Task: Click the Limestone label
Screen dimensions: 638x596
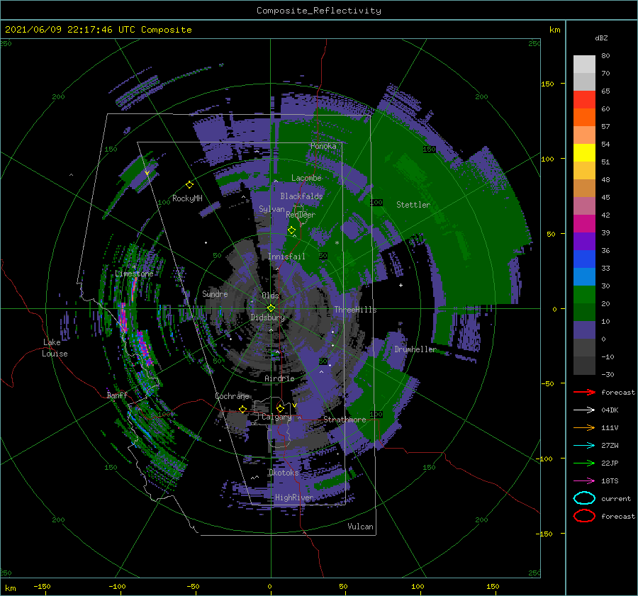Action: tap(134, 274)
